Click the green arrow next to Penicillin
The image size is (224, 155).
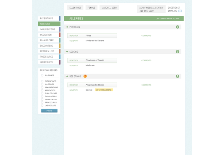pyautogui.click(x=67, y=27)
